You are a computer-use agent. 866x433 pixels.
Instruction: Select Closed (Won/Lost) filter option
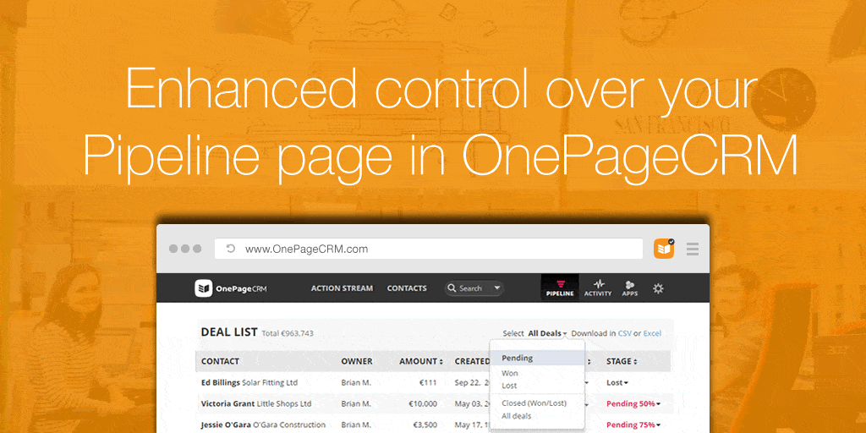point(534,403)
